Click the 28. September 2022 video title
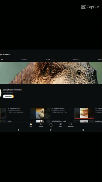This screenshot has height=182, width=102. click(x=58, y=109)
